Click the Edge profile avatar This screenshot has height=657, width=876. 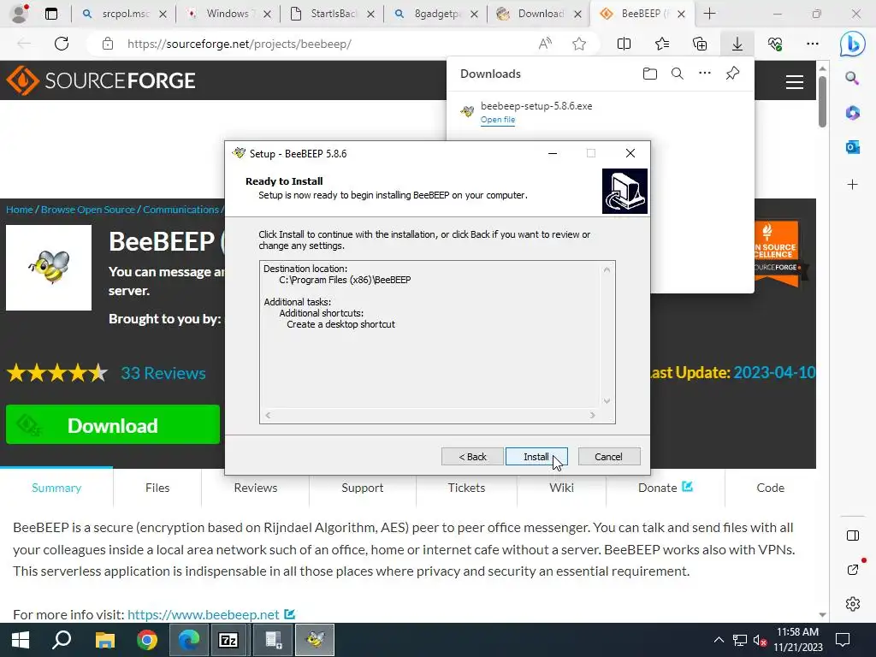(x=20, y=14)
